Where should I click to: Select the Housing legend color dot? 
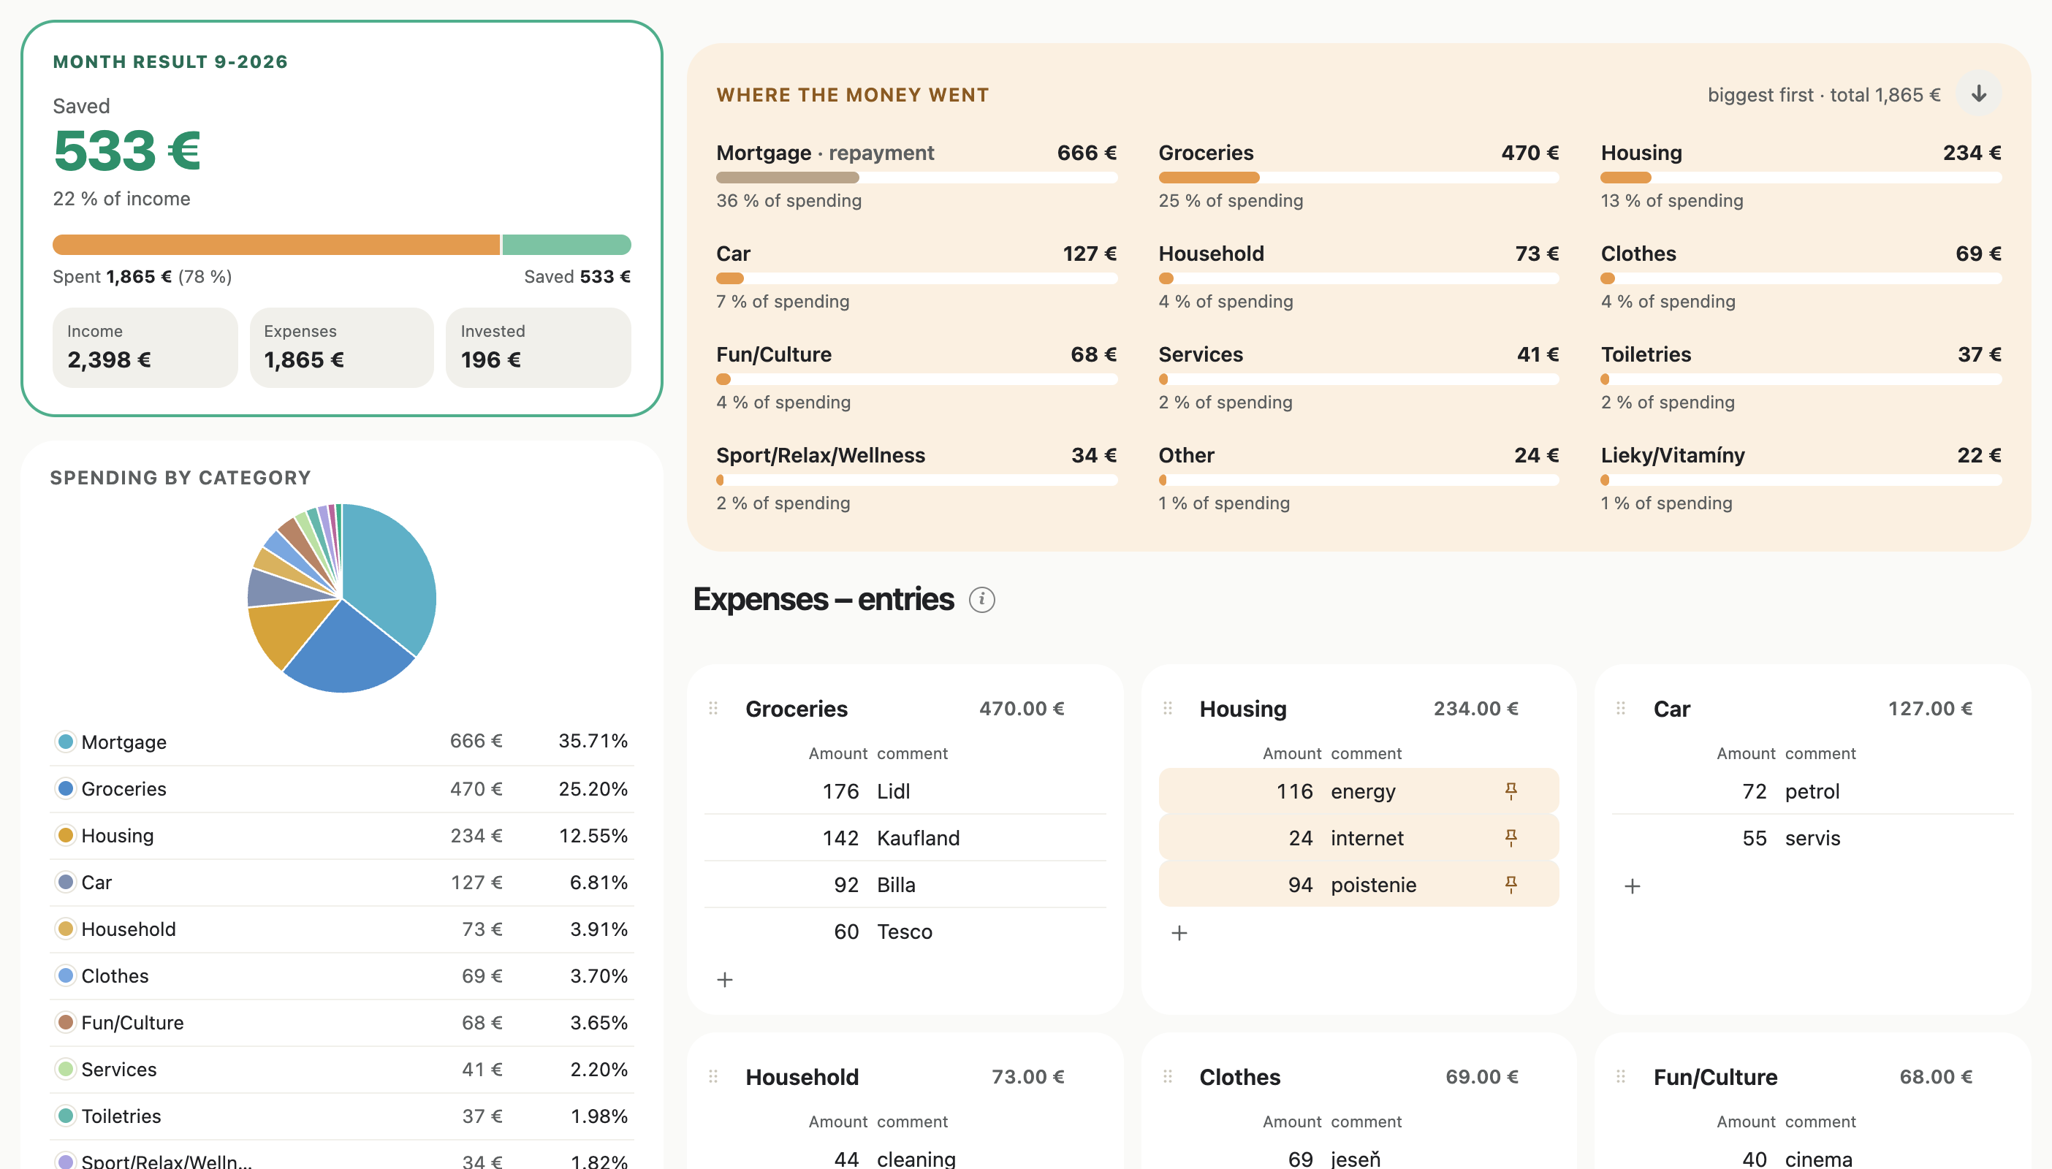66,835
